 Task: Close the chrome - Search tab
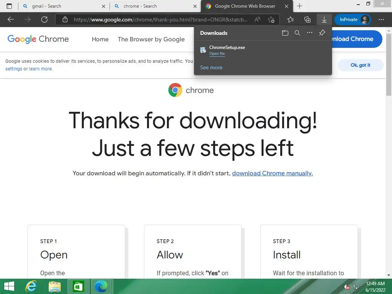coord(195,6)
